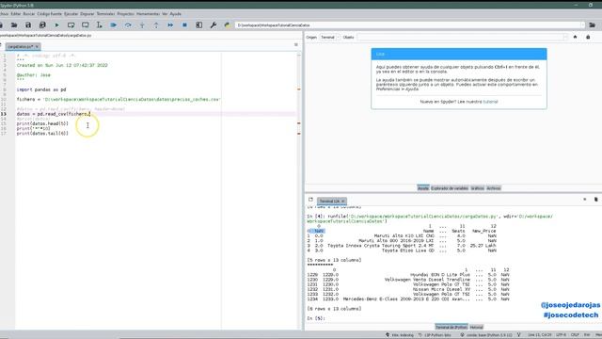Click the LSP Python status bar entry

point(435,335)
